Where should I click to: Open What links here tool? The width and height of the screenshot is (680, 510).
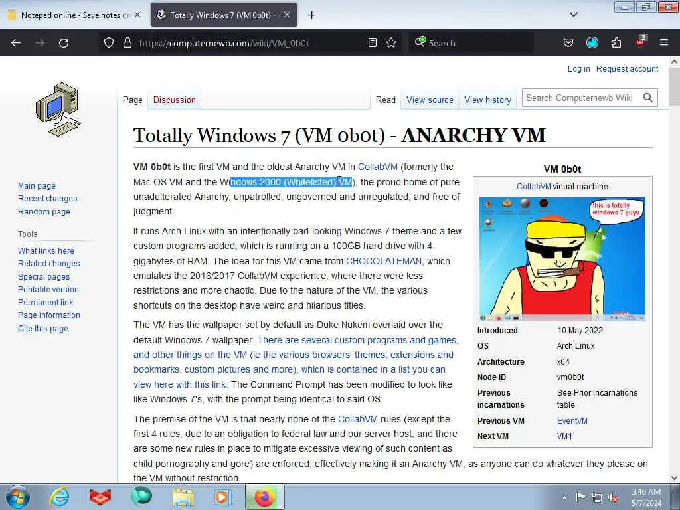pyautogui.click(x=46, y=250)
